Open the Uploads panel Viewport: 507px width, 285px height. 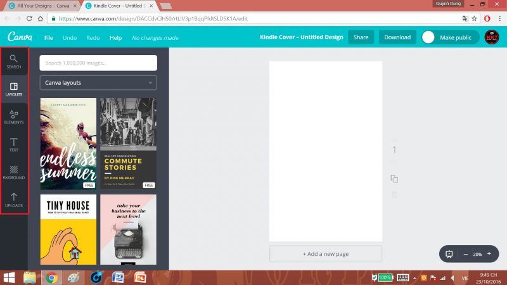click(x=13, y=201)
